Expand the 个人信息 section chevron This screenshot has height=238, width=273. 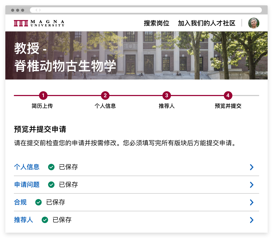coord(252,167)
